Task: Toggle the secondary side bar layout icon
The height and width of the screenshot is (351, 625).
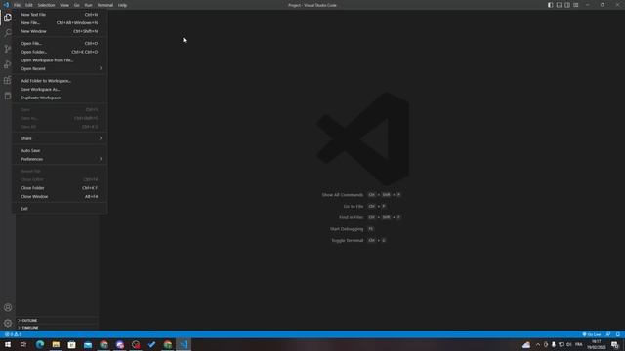Action: point(567,5)
